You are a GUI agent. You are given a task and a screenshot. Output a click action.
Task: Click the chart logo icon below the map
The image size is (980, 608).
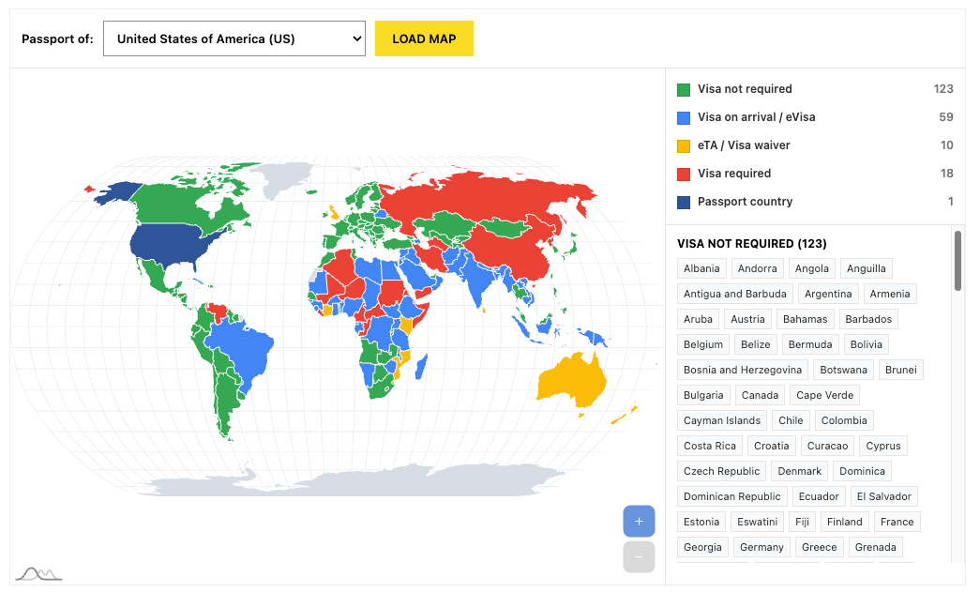(x=38, y=573)
